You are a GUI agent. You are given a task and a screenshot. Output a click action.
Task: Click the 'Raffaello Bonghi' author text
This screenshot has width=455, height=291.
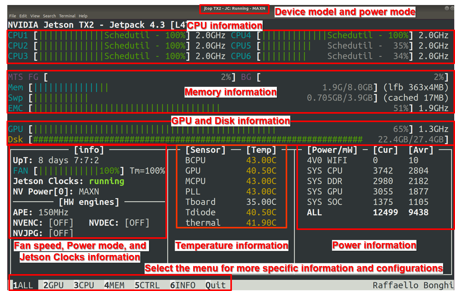(x=413, y=285)
